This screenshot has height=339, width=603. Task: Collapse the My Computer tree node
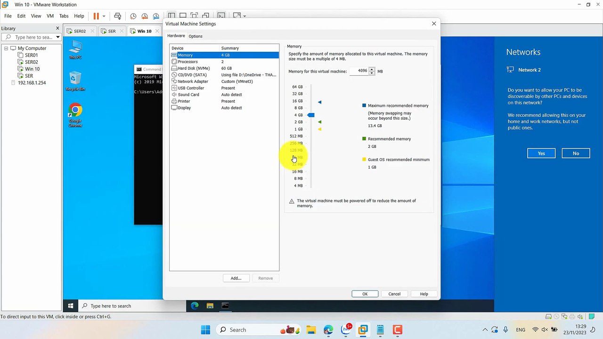(x=7, y=48)
